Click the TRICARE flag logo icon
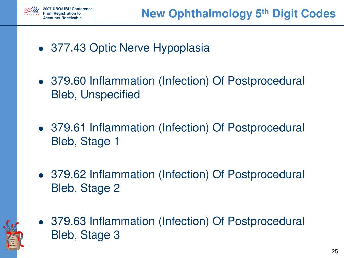 (32, 11)
